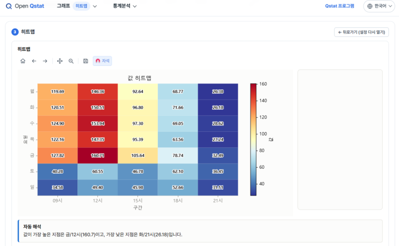Click the heatmap cell 69.05

click(178, 123)
